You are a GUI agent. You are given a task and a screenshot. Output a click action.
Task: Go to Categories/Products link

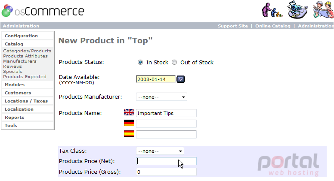[27, 51]
